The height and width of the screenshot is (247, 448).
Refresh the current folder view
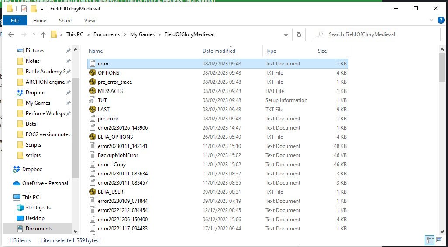click(299, 34)
